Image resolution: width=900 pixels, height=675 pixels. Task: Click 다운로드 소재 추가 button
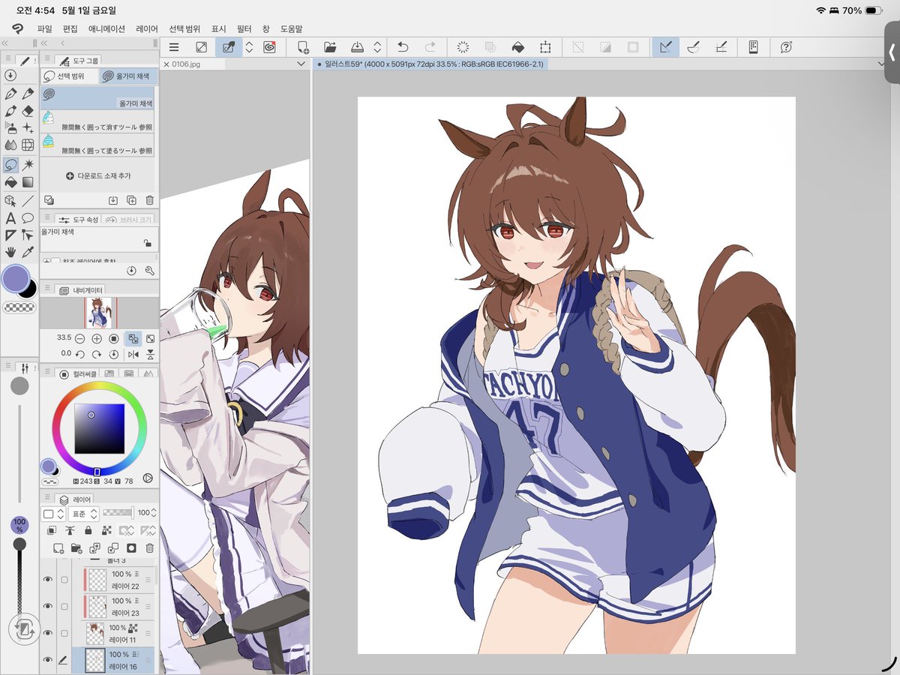click(98, 175)
